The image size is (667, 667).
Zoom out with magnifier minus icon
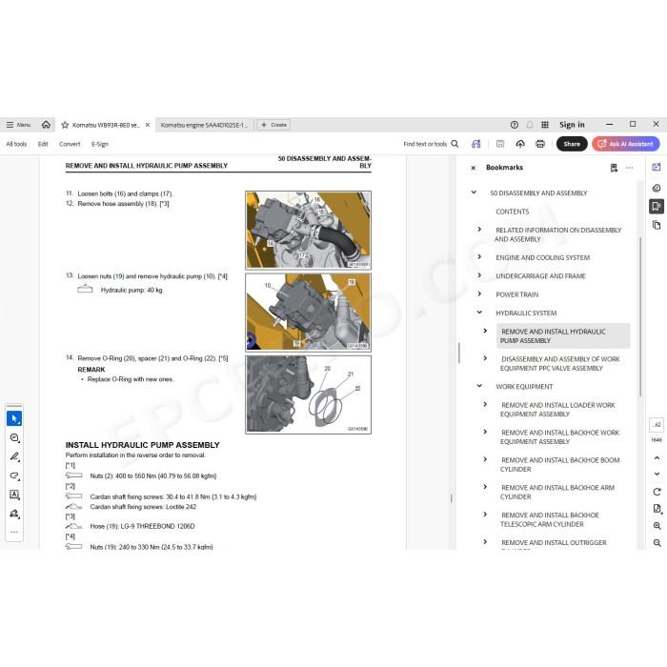pos(657,543)
